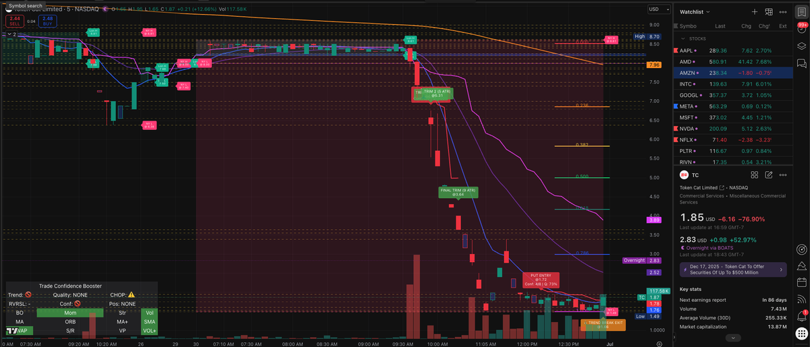Click the SELL 2.44 button
The width and height of the screenshot is (810, 347).
click(14, 21)
